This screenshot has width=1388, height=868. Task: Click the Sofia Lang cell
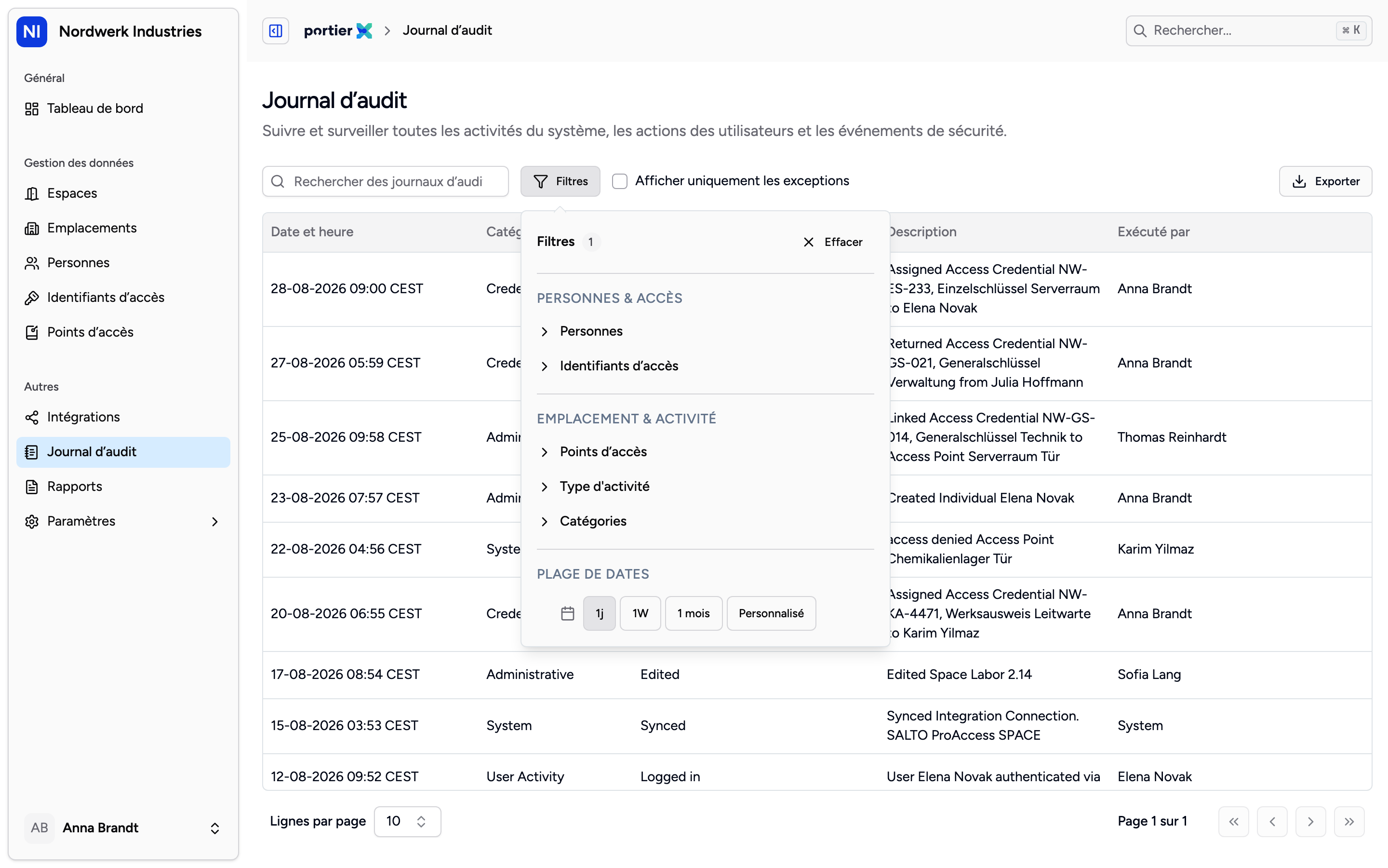[1149, 675]
